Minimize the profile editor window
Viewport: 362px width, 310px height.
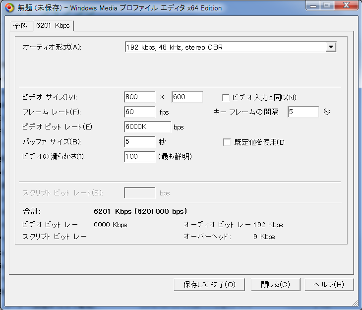point(313,6)
